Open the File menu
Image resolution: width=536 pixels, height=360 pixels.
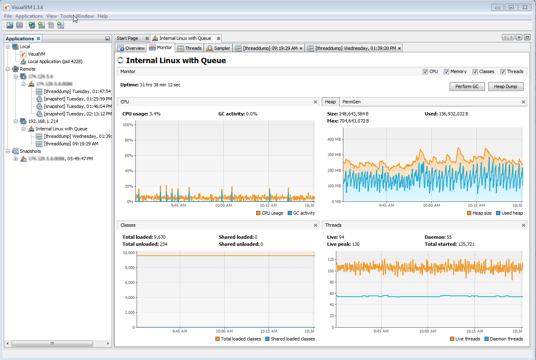(x=8, y=16)
